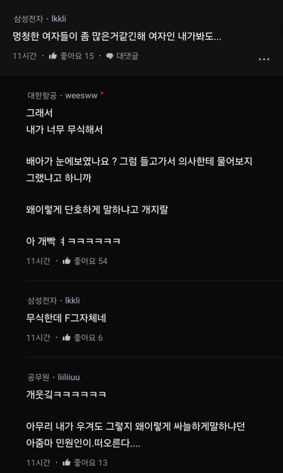Click the red asterisk next to weesww
Screen dimensions: 283x473
[x=102, y=94]
